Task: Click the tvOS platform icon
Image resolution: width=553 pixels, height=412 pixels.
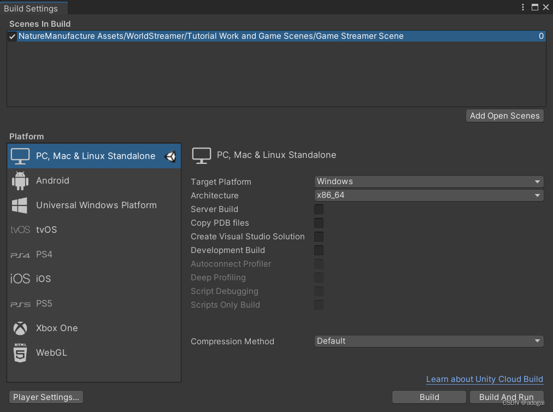Action: point(20,229)
